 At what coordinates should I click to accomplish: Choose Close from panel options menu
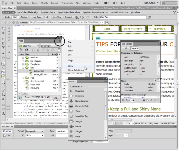click(x=78, y=66)
